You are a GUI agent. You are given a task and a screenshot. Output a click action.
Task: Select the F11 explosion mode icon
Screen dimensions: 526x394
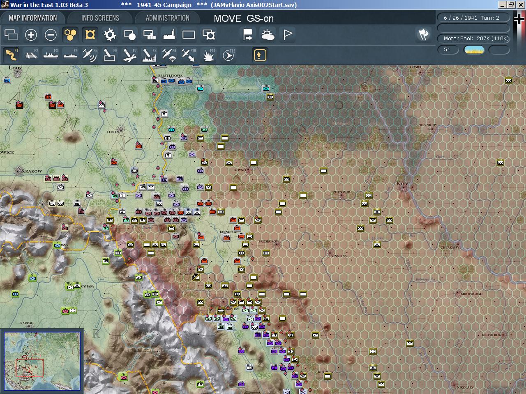(x=208, y=55)
